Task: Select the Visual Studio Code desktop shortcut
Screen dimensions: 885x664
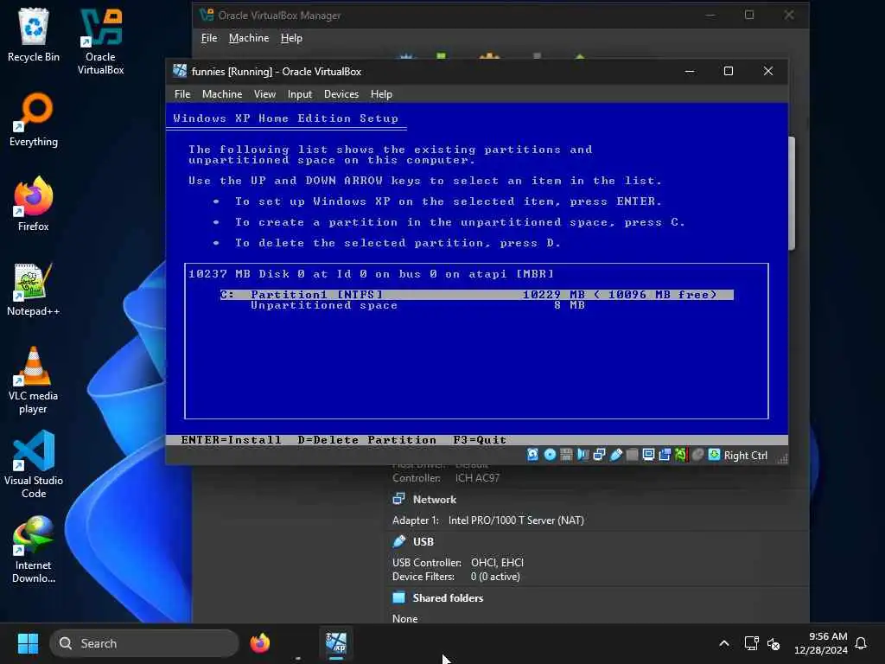Action: coord(34,464)
